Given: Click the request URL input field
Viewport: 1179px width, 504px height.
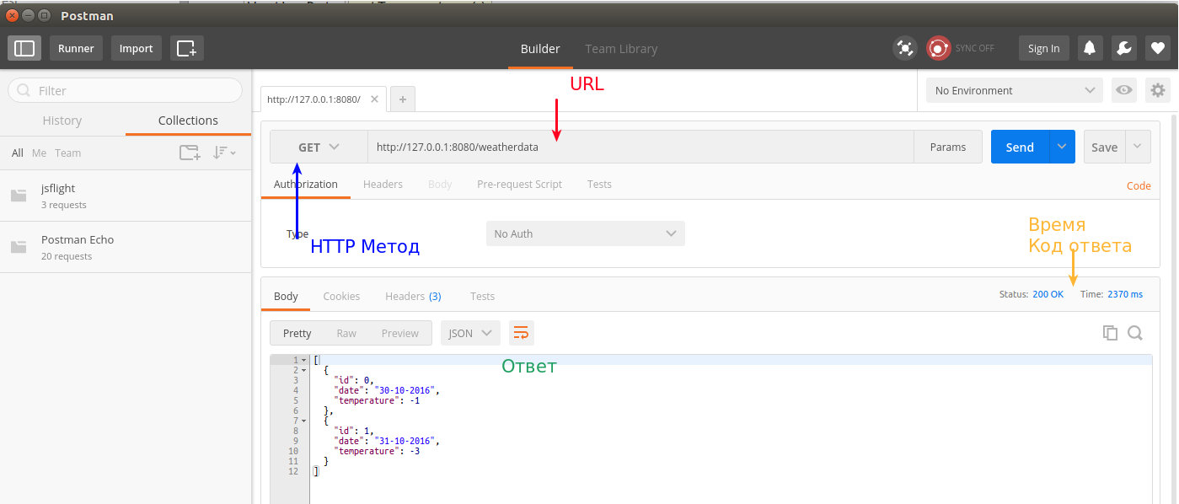Looking at the screenshot, I should 640,147.
